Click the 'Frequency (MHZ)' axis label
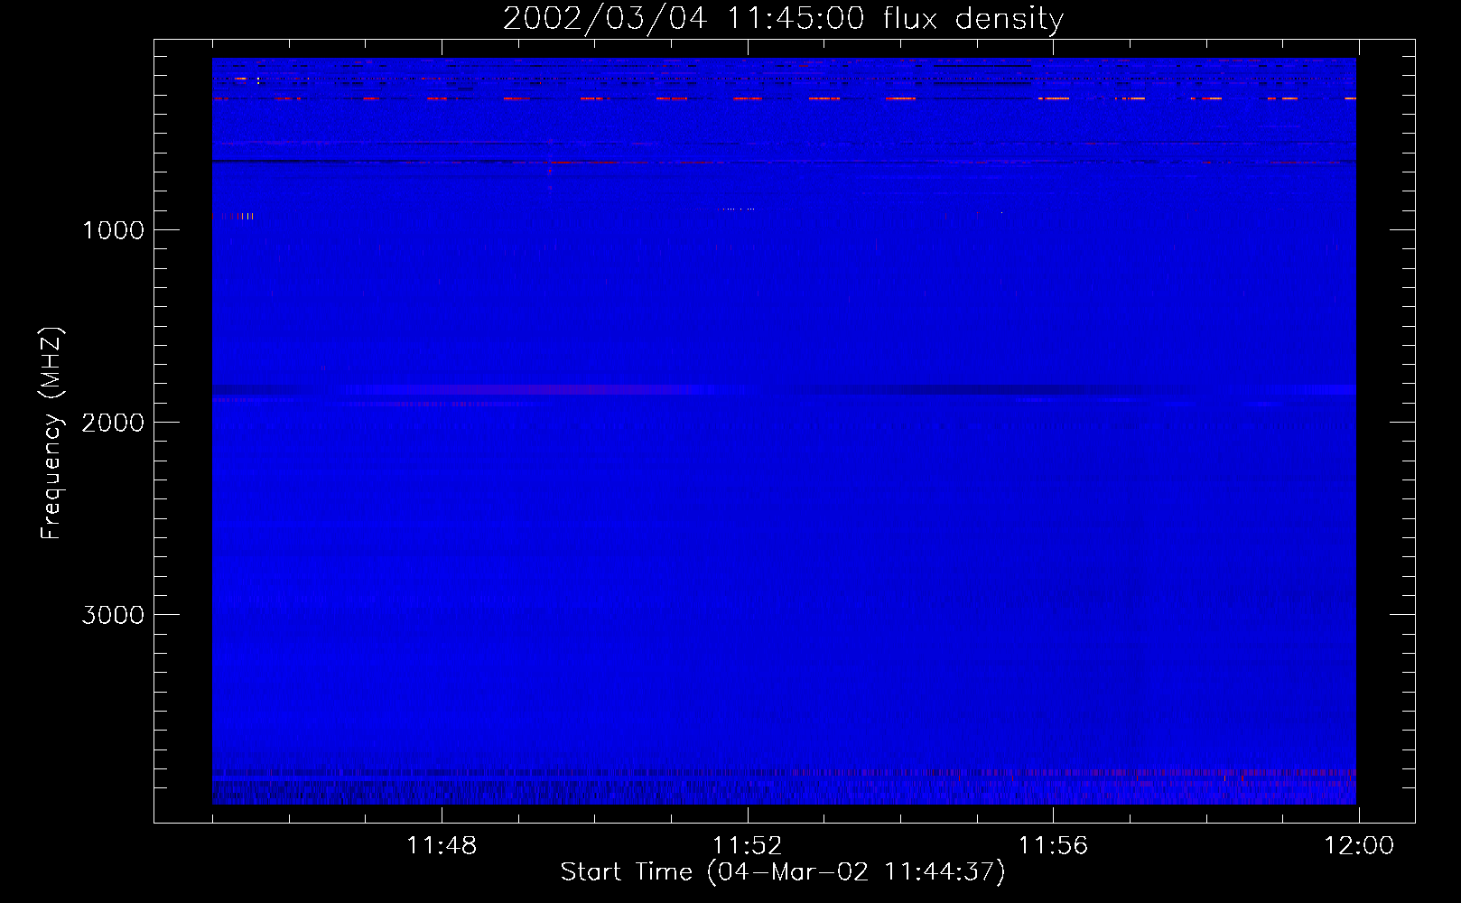1461x903 pixels. pyautogui.click(x=52, y=433)
